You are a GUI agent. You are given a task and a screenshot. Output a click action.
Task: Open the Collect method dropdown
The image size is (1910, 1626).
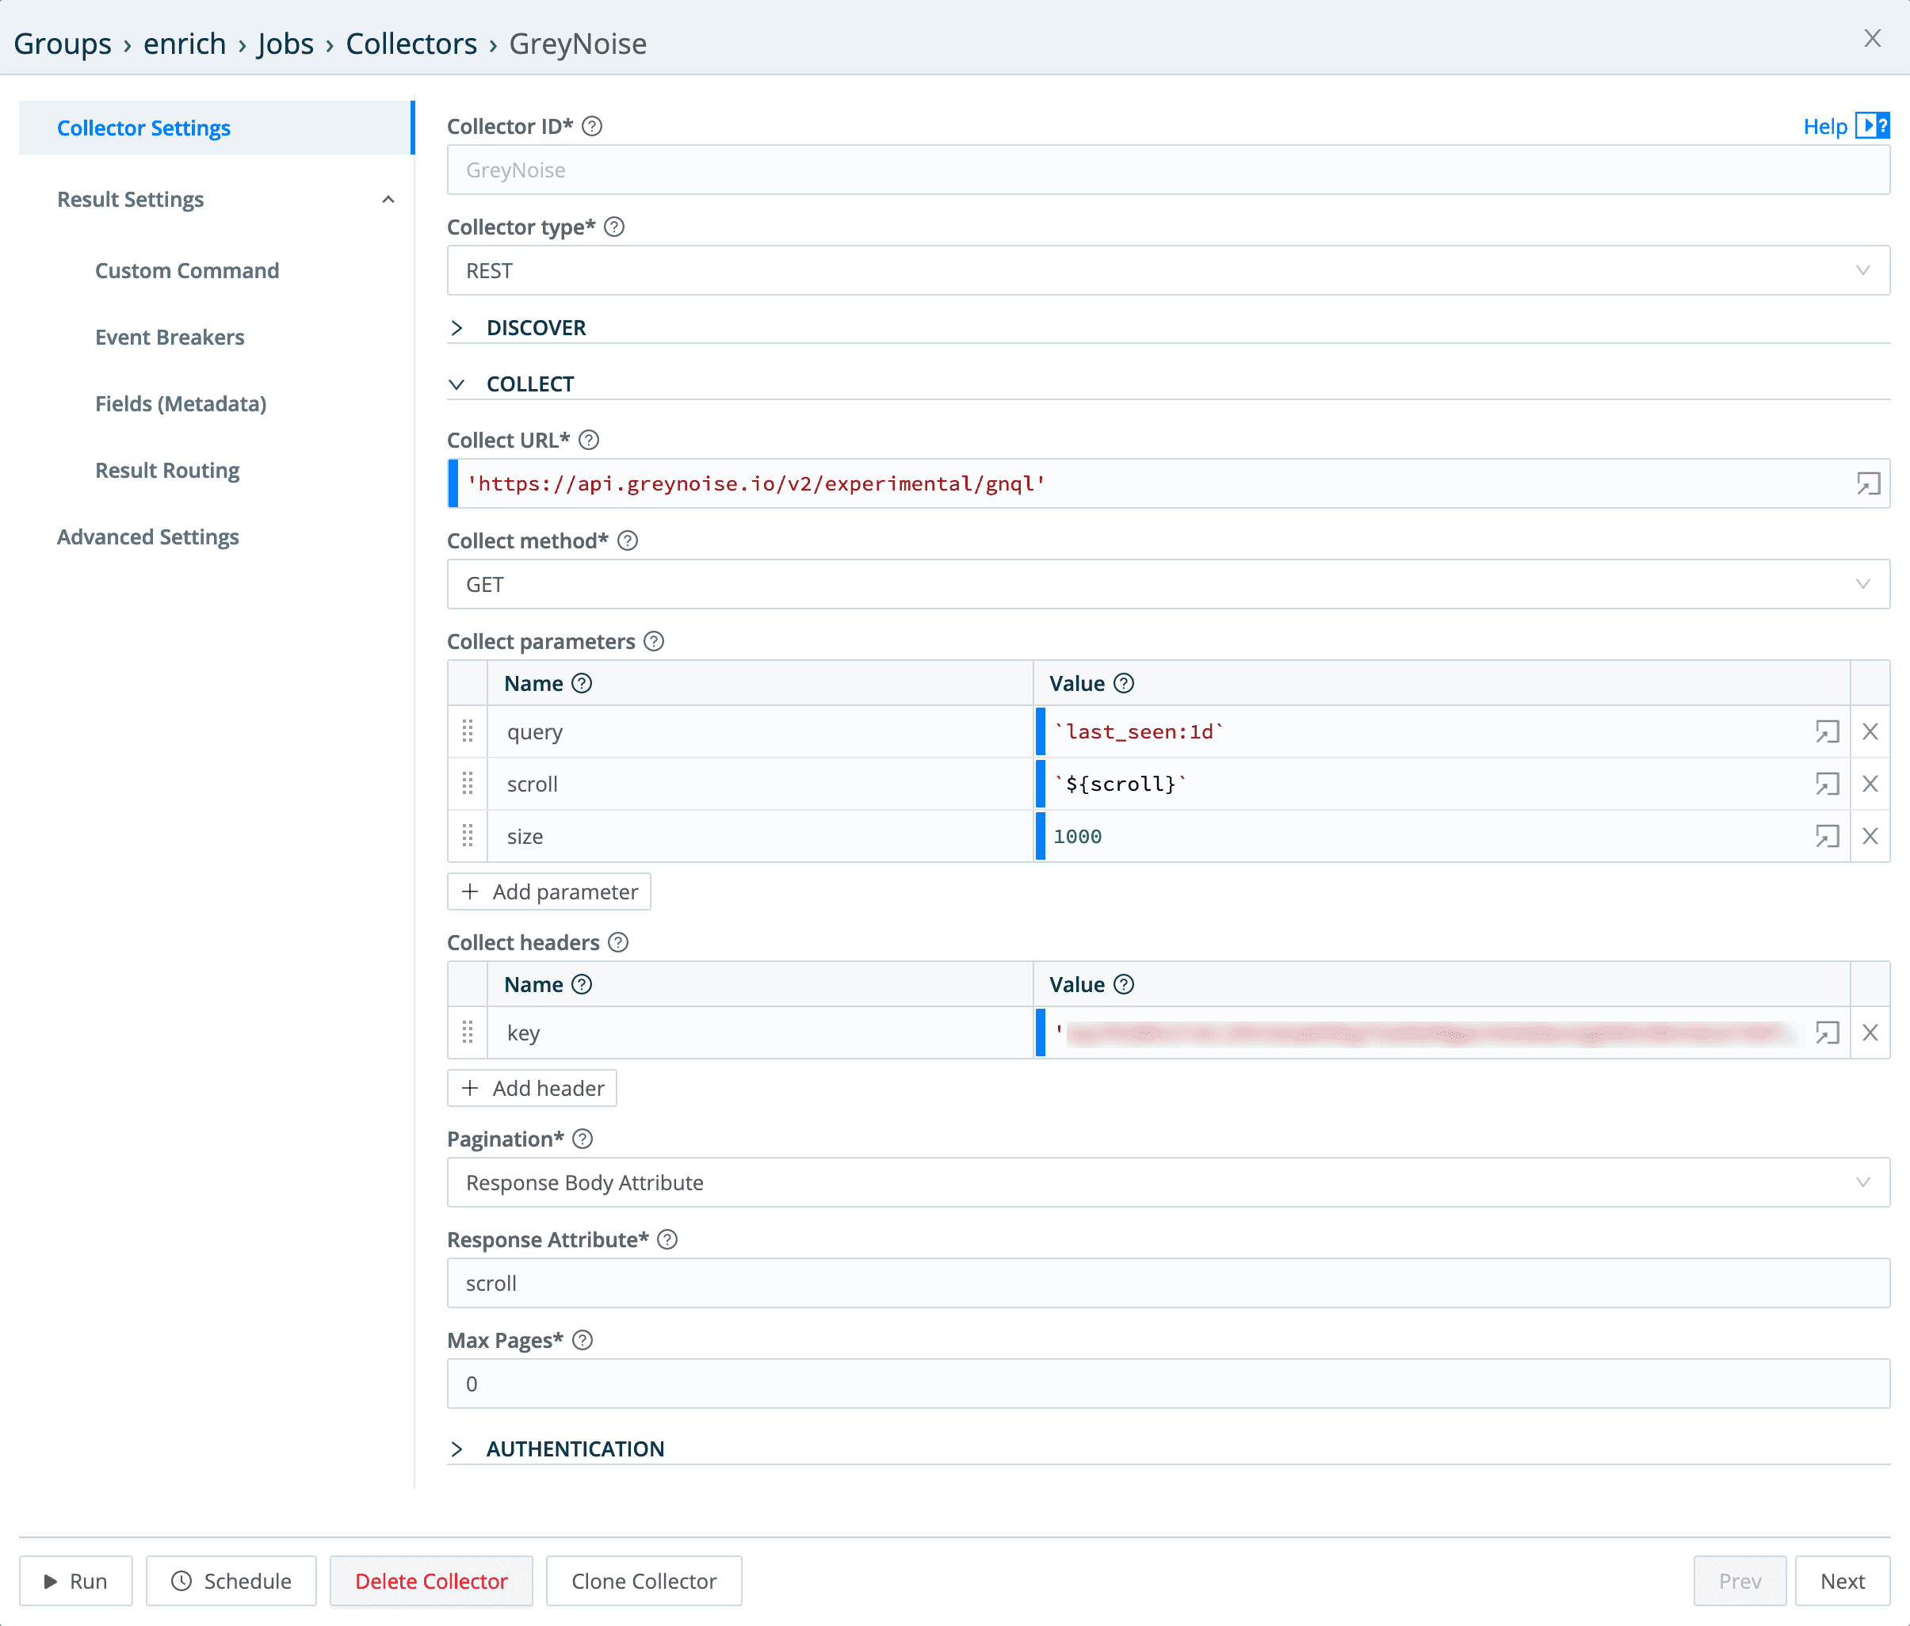click(1167, 585)
